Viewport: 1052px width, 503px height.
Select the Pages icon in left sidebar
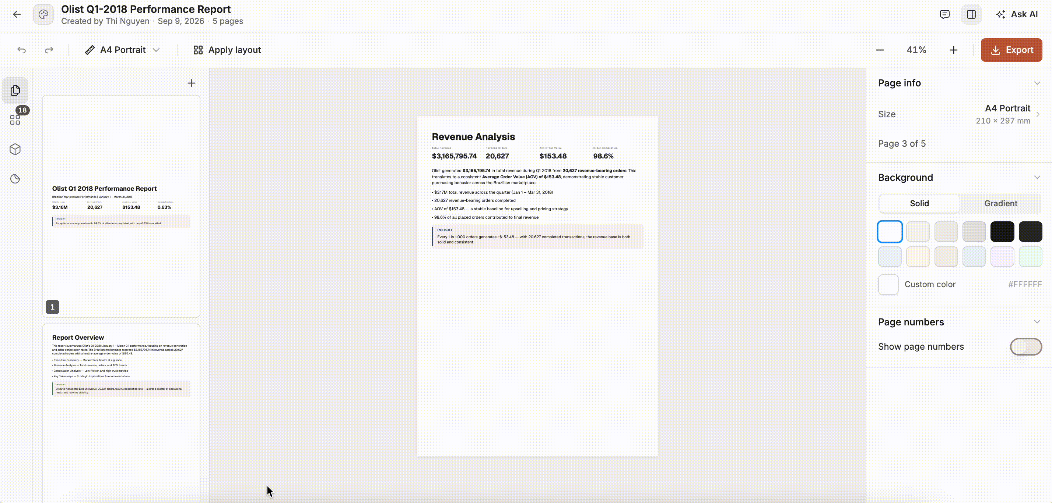[15, 90]
